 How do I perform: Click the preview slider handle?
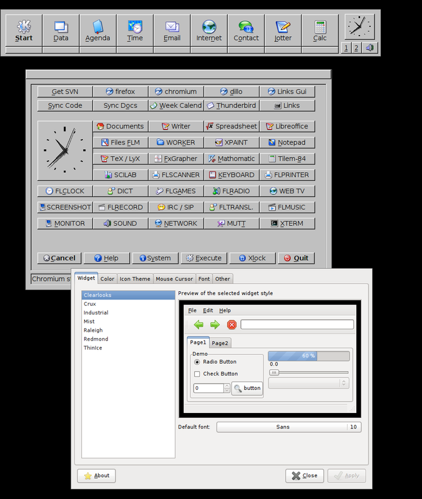pos(274,372)
